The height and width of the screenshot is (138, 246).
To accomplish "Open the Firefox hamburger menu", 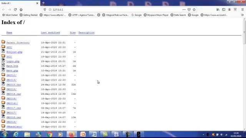I will [x=243, y=10].
